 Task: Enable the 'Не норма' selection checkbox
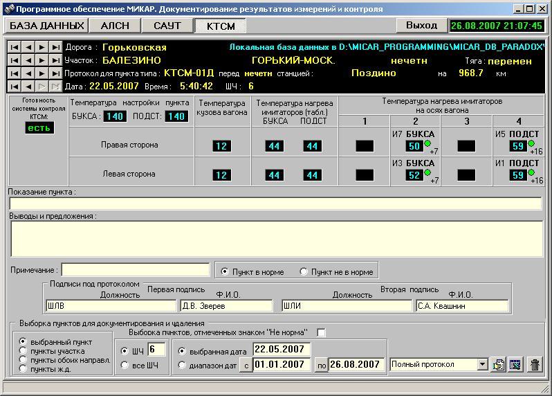321,332
